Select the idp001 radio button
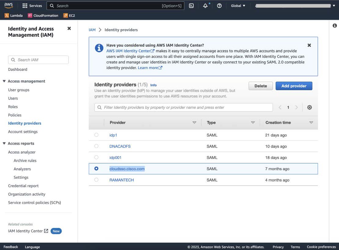The image size is (339, 250). point(97,157)
